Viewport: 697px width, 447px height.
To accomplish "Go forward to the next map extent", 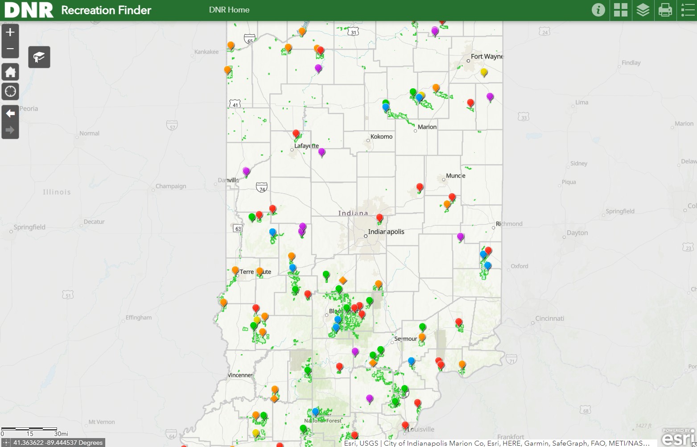I will 10,129.
